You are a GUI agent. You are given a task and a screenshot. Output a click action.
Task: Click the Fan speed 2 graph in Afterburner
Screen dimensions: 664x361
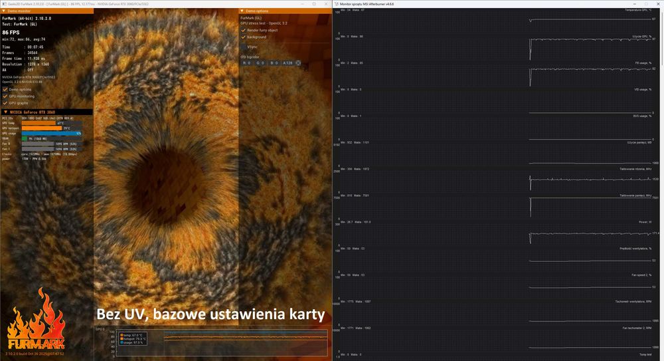pyautogui.click(x=496, y=288)
